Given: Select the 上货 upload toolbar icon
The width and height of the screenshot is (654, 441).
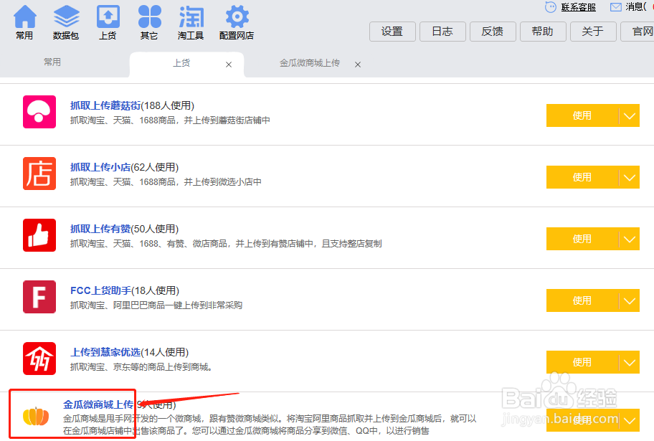Looking at the screenshot, I should point(108,22).
